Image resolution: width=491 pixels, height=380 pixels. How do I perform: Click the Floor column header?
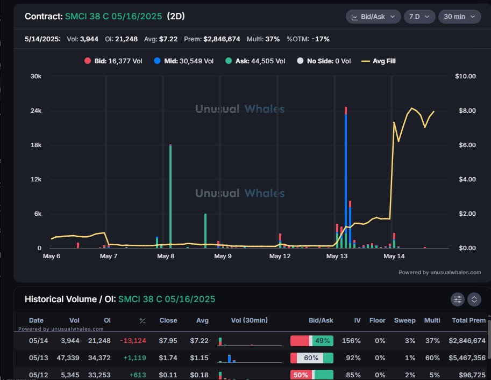[378, 320]
